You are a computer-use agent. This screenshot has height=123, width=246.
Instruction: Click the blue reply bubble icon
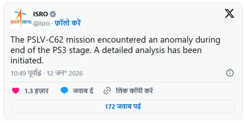pyautogui.click(x=64, y=91)
